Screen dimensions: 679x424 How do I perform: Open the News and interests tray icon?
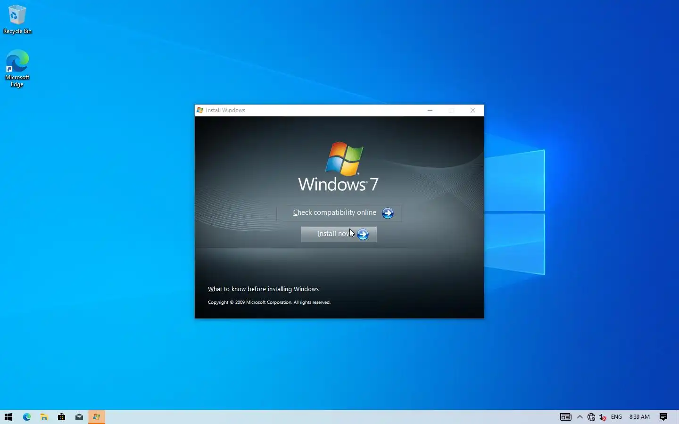[x=566, y=417]
